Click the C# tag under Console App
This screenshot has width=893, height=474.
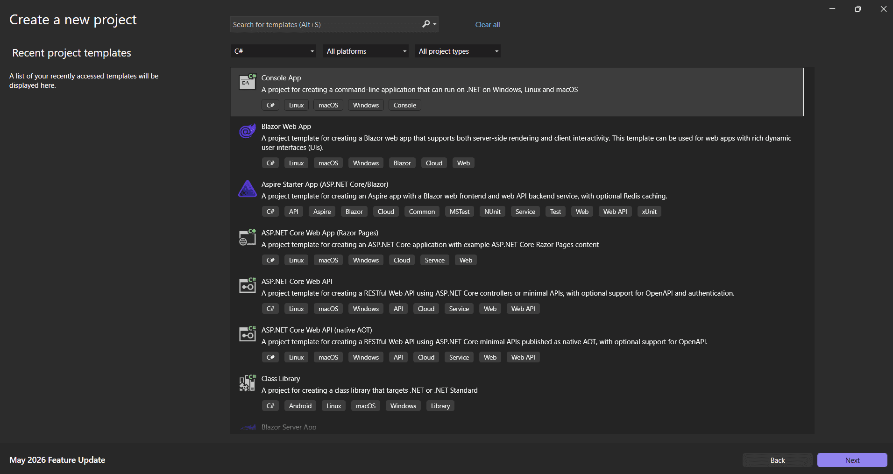pyautogui.click(x=270, y=105)
